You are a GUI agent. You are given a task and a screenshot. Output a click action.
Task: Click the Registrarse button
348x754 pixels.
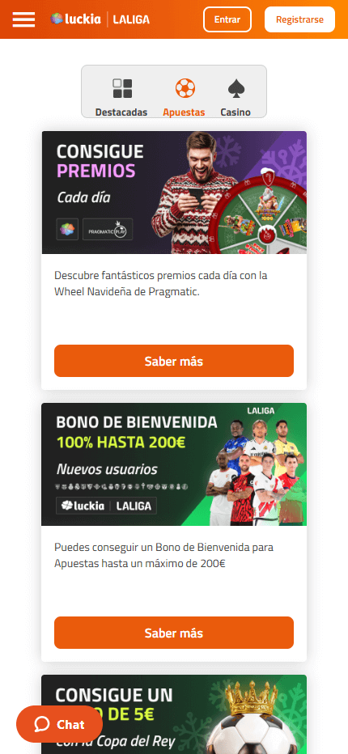coord(299,19)
